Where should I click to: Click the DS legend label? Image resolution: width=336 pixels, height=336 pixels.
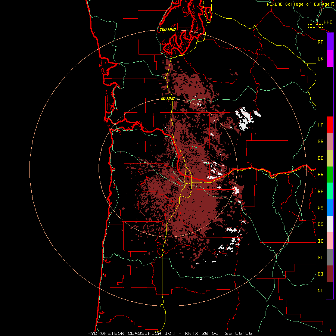click(320, 224)
